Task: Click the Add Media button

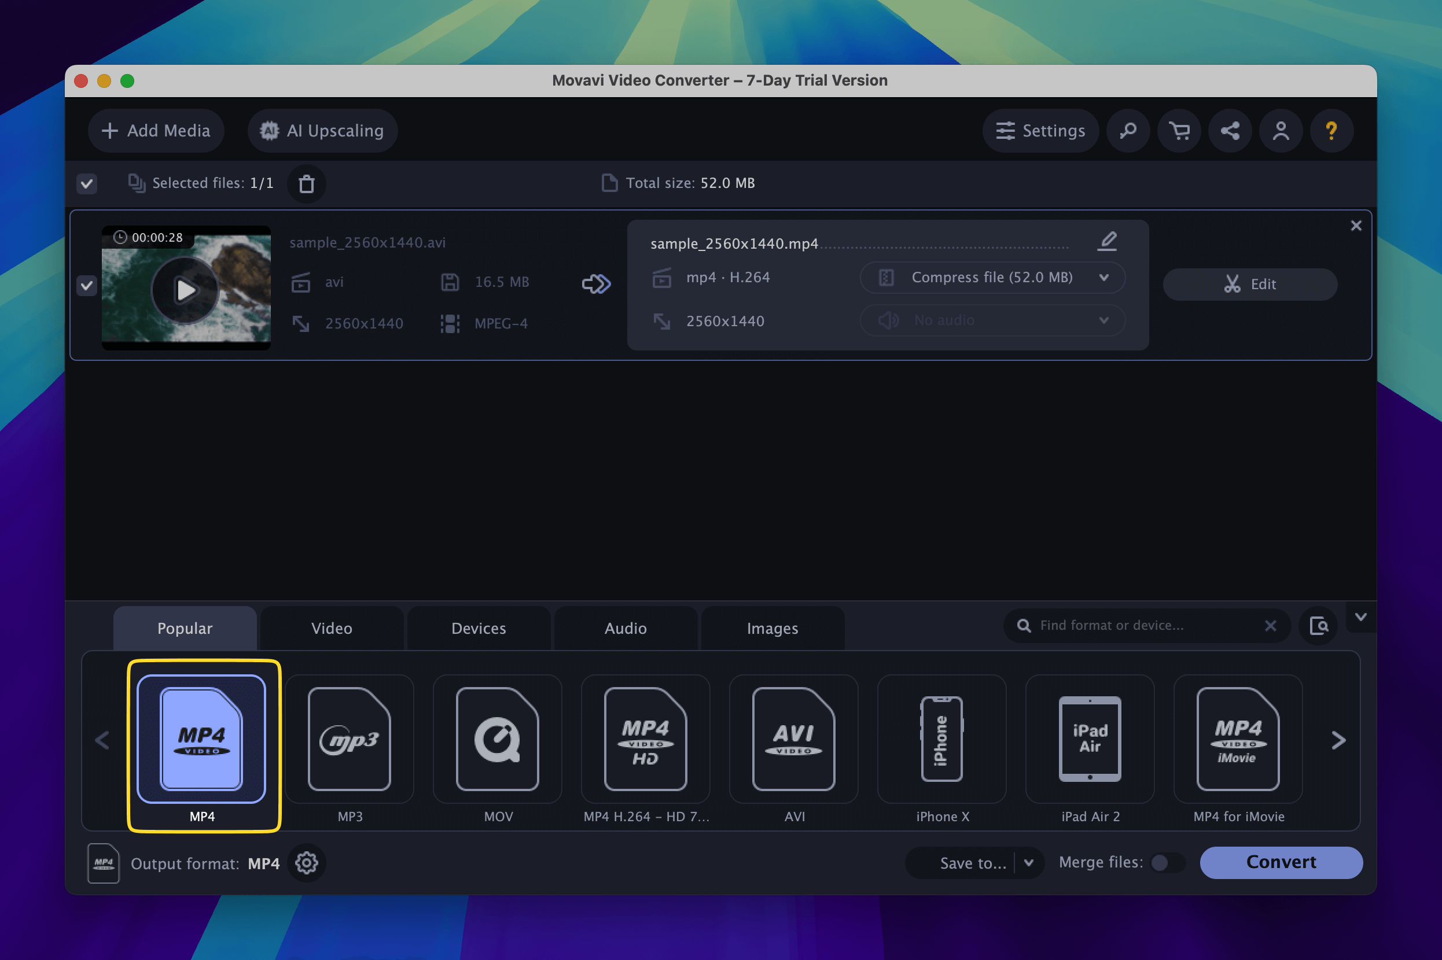Action: [156, 130]
